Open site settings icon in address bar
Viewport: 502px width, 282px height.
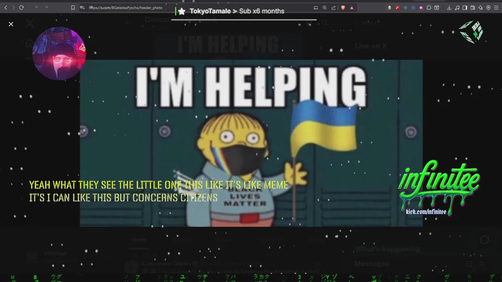(82, 8)
